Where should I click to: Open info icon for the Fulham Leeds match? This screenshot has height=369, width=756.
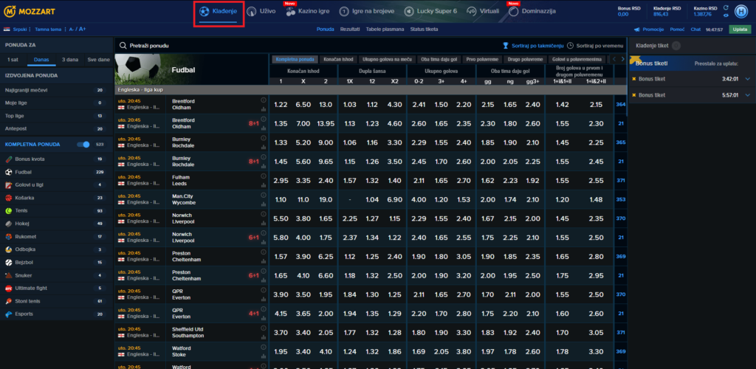point(264,177)
